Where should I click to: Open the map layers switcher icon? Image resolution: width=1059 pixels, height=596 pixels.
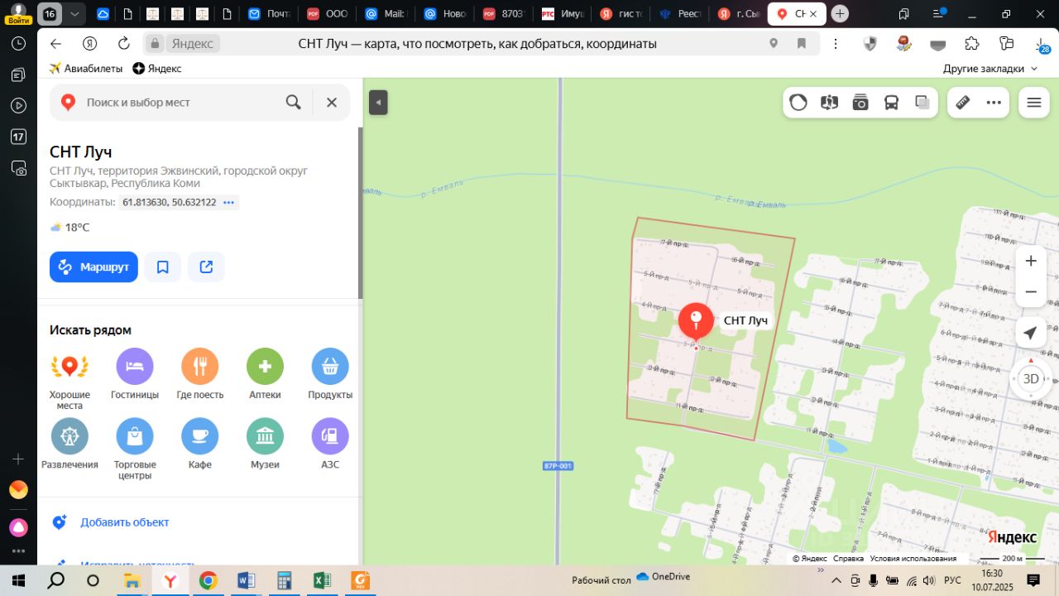pyautogui.click(x=922, y=103)
